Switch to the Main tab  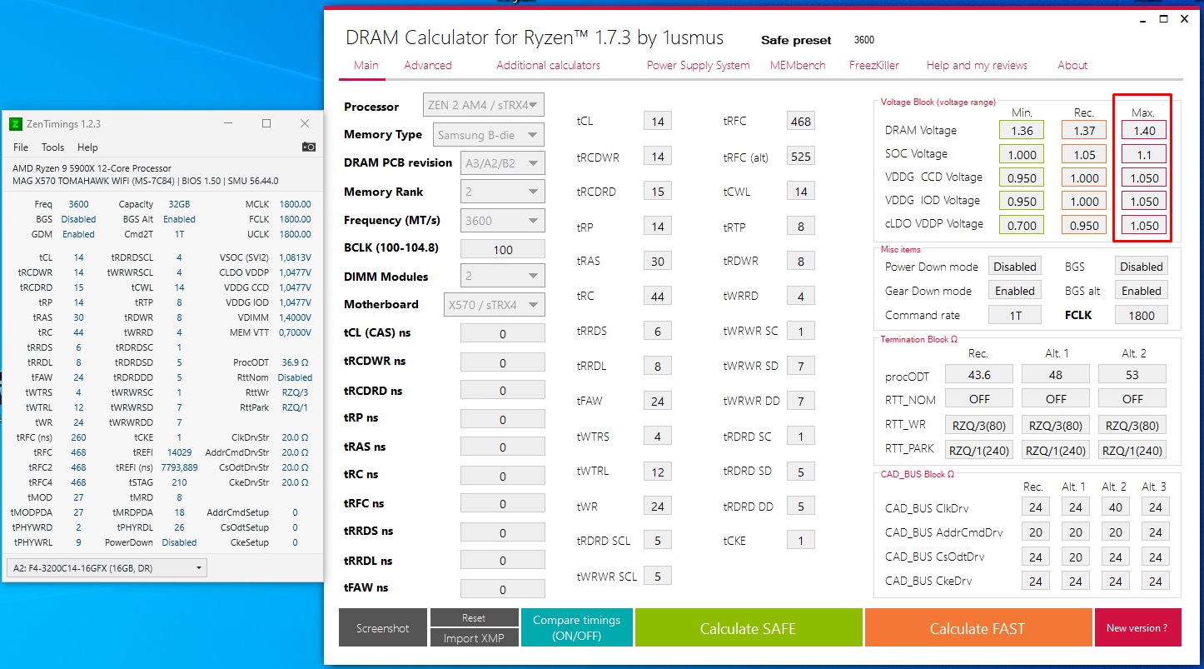point(366,65)
